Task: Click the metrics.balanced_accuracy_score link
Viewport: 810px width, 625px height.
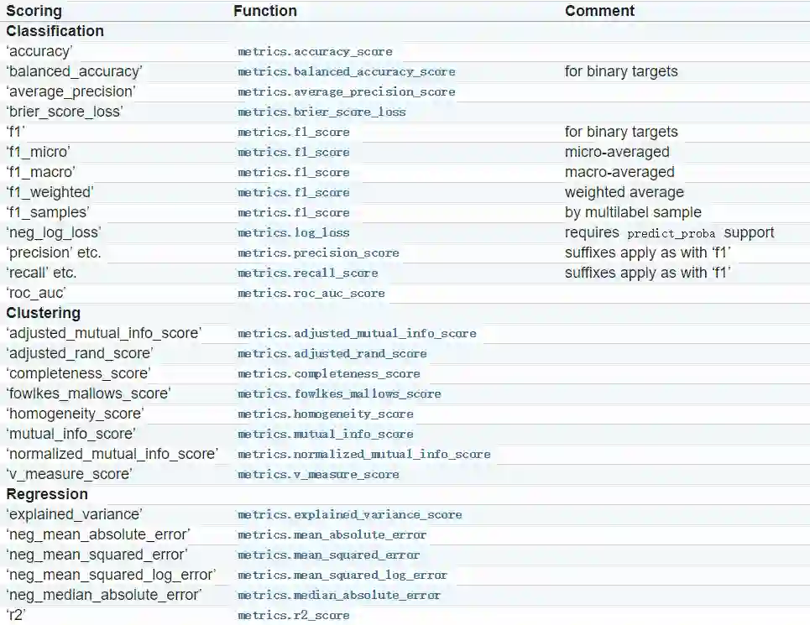Action: coord(346,72)
